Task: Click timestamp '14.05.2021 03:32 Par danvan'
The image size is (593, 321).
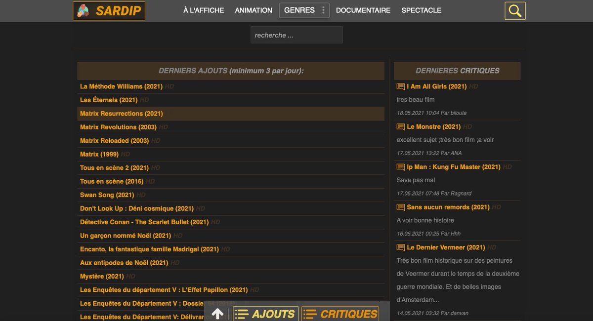Action: (x=432, y=313)
